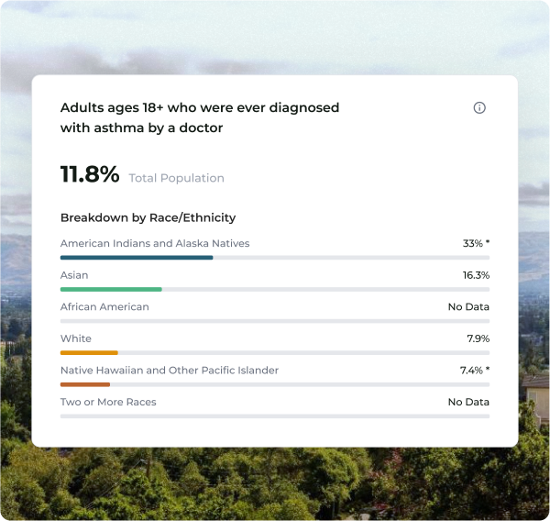Click the asthma diagnosis card title
Image resolution: width=550 pixels, height=521 pixels.
(200, 117)
